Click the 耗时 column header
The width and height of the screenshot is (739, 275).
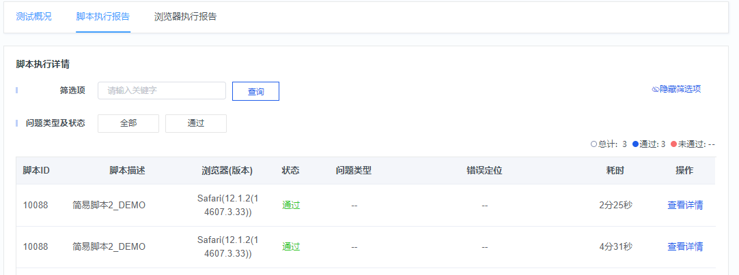pyautogui.click(x=615, y=171)
